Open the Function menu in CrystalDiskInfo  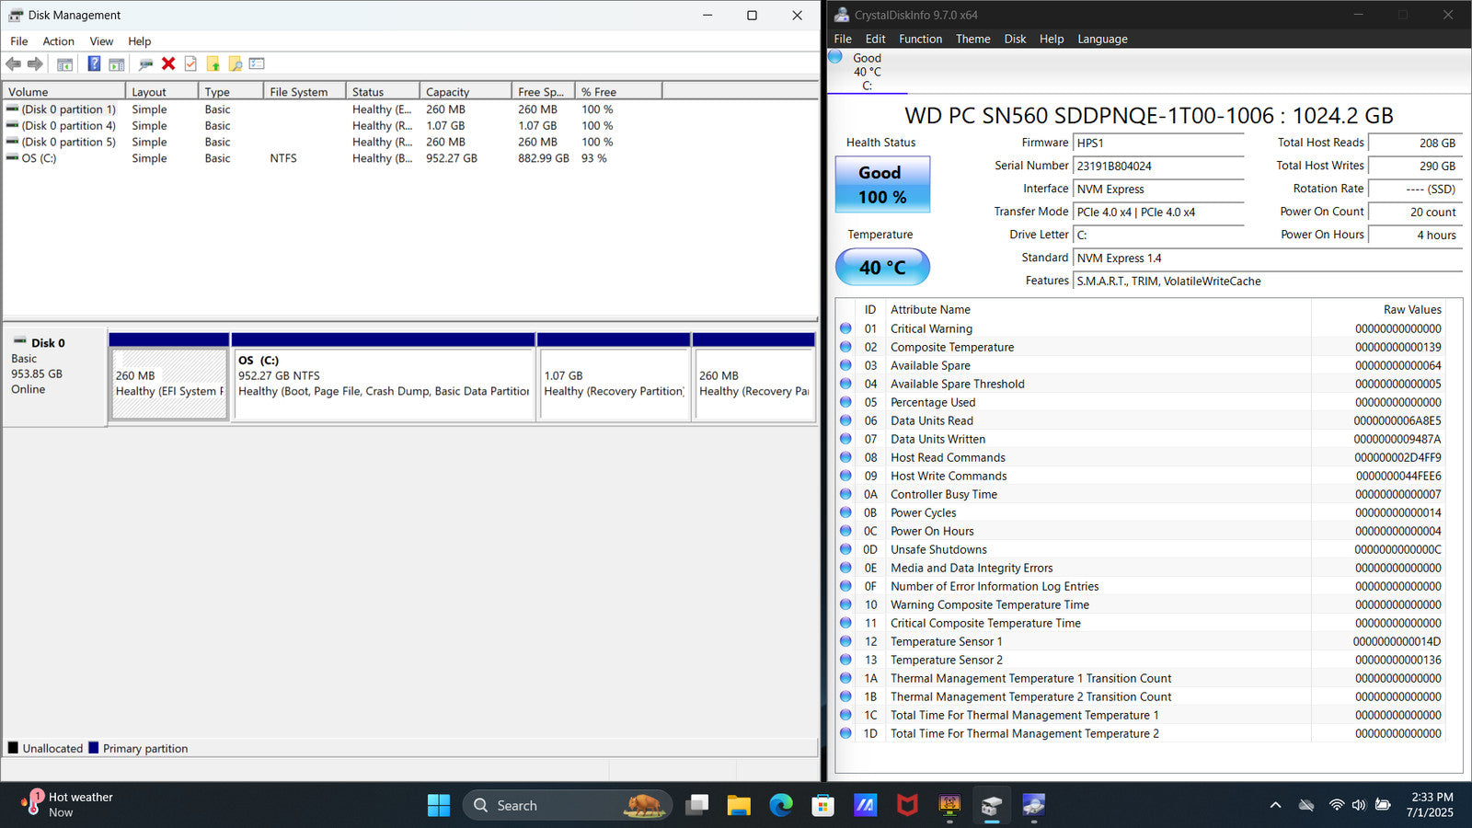point(920,39)
